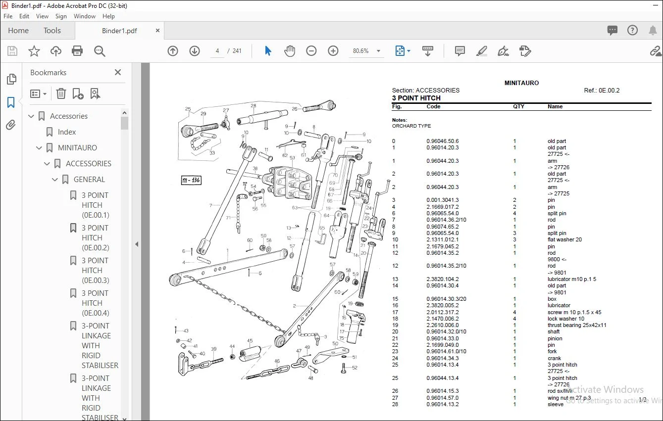Viewport: 663px width, 421px height.
Task: Collapse the GENERAL bookmark node
Action: click(x=55, y=180)
